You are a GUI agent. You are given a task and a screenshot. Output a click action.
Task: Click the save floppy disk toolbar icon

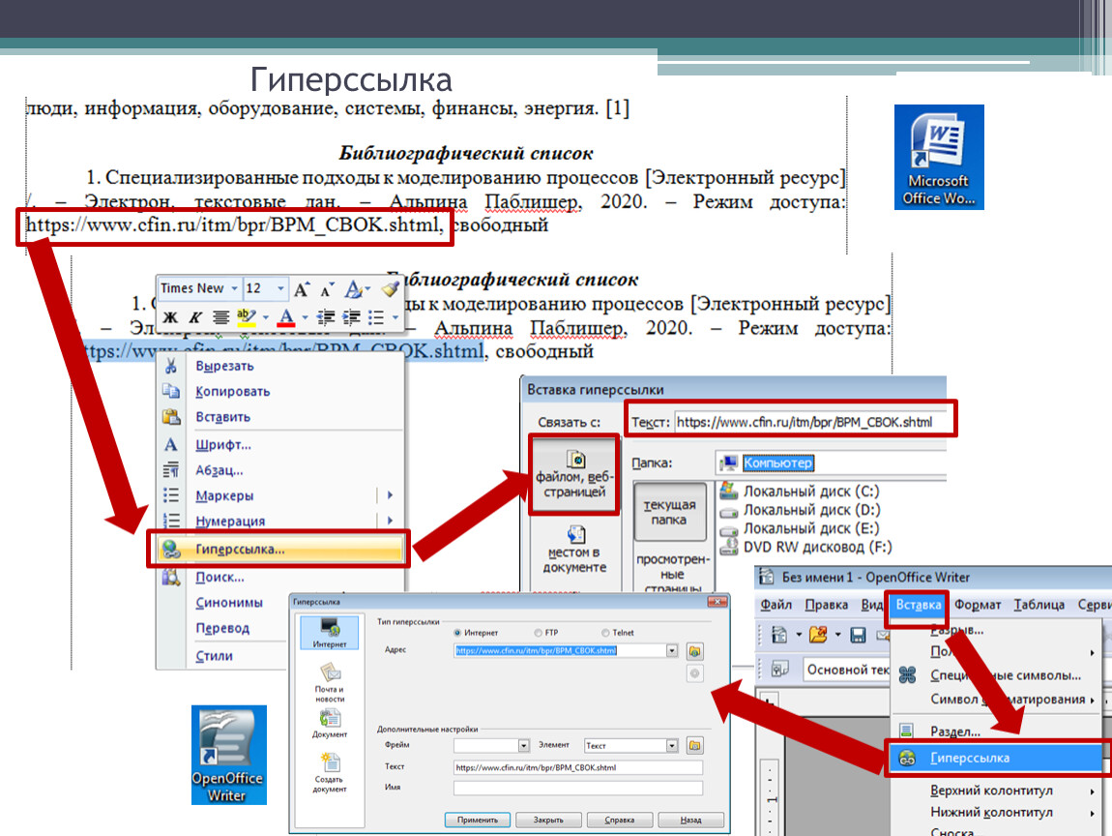coord(857,635)
